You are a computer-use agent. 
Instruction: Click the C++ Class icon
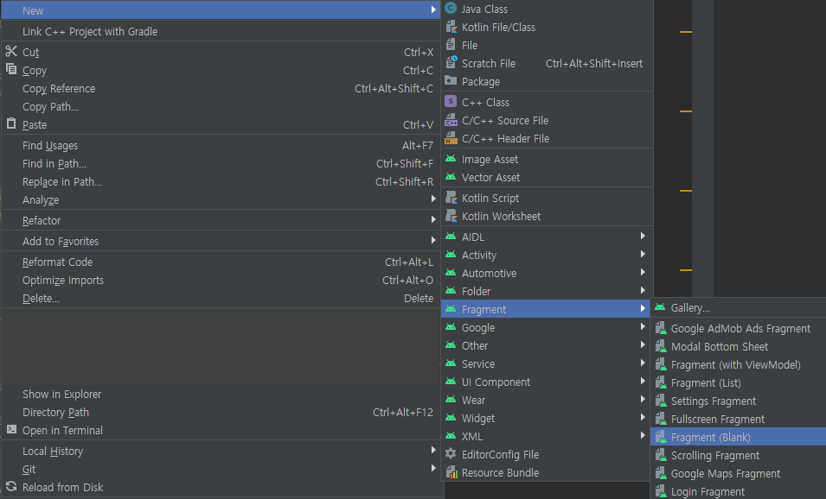coord(450,101)
